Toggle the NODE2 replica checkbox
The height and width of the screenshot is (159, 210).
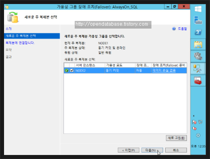(x=72, y=70)
